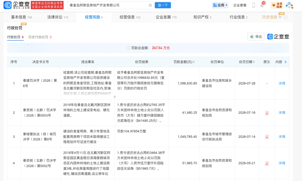Click the amount 51,965.70
Screen dimensions: 302x181
point(190,163)
